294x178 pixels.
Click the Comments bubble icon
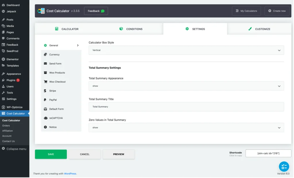pyautogui.click(x=3, y=38)
